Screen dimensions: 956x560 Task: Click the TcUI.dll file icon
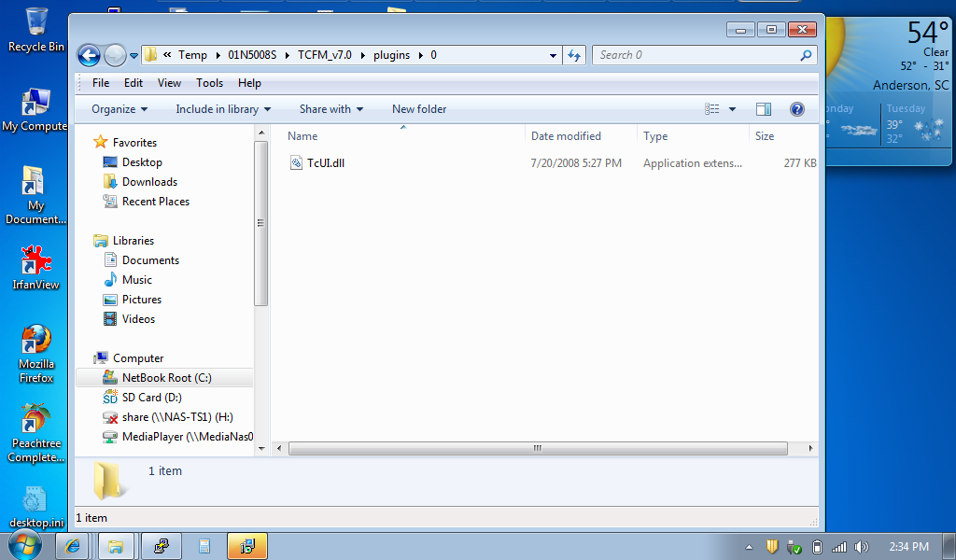coord(296,162)
